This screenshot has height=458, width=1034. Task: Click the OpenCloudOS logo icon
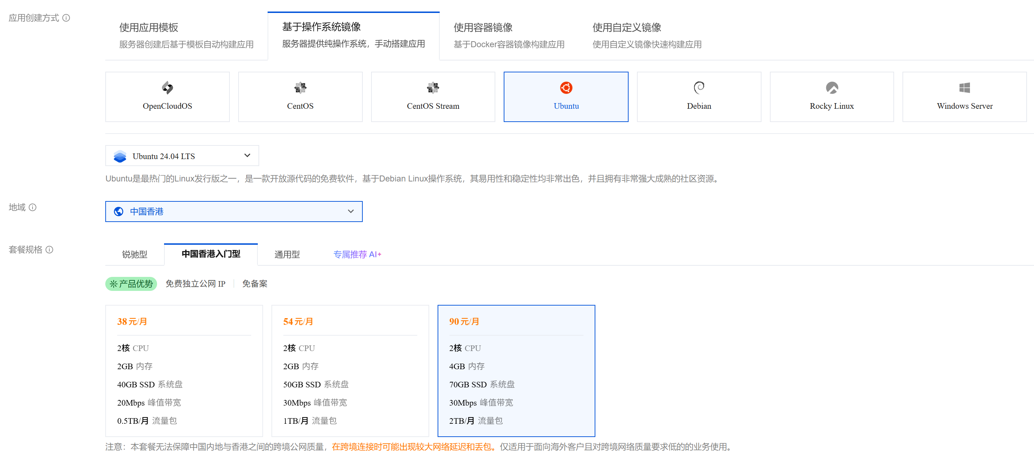tap(168, 87)
